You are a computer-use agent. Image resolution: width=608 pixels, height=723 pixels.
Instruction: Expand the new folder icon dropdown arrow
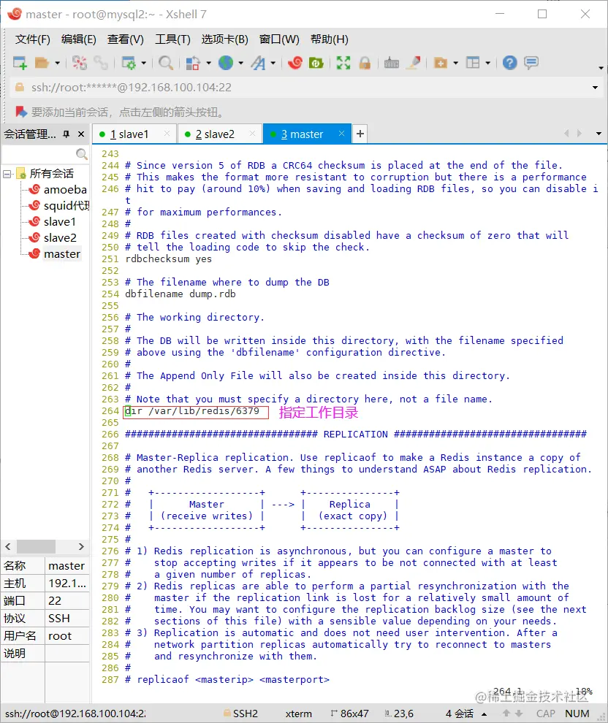(x=456, y=63)
